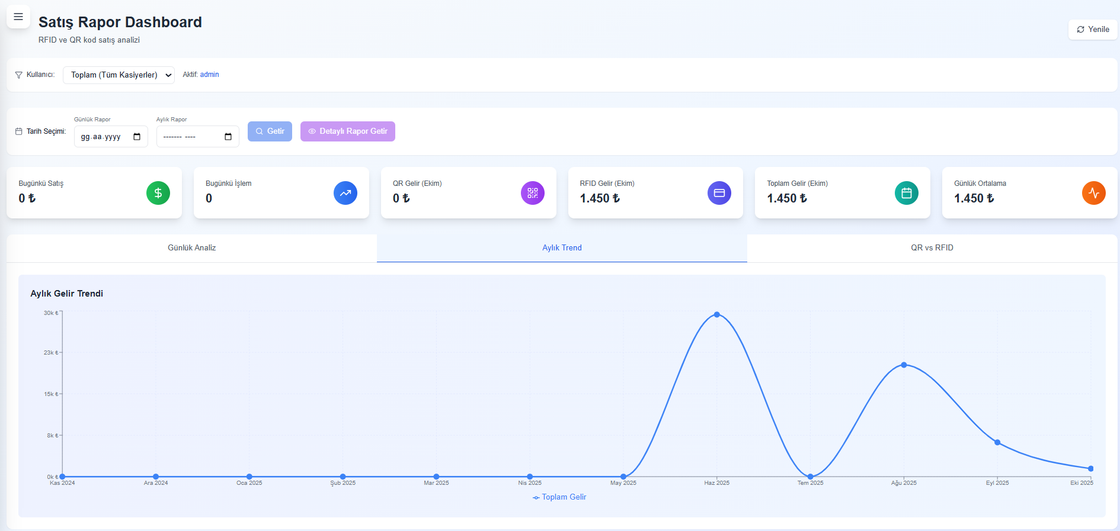Click Detaylı Rapor Getir button
1120x531 pixels.
pyautogui.click(x=347, y=131)
